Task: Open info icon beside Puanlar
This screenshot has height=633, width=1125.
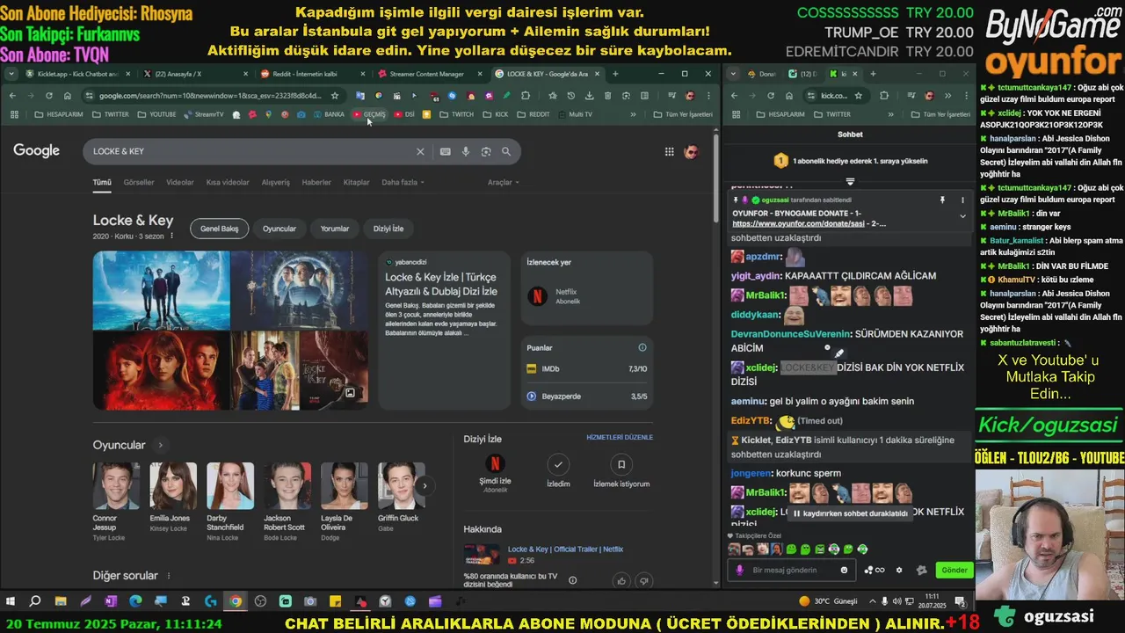Action: pyautogui.click(x=642, y=347)
